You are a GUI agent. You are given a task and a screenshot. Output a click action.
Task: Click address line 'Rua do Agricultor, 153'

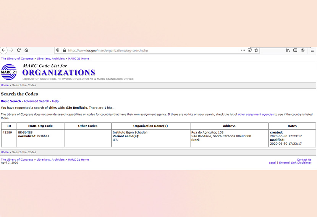tap(207, 132)
